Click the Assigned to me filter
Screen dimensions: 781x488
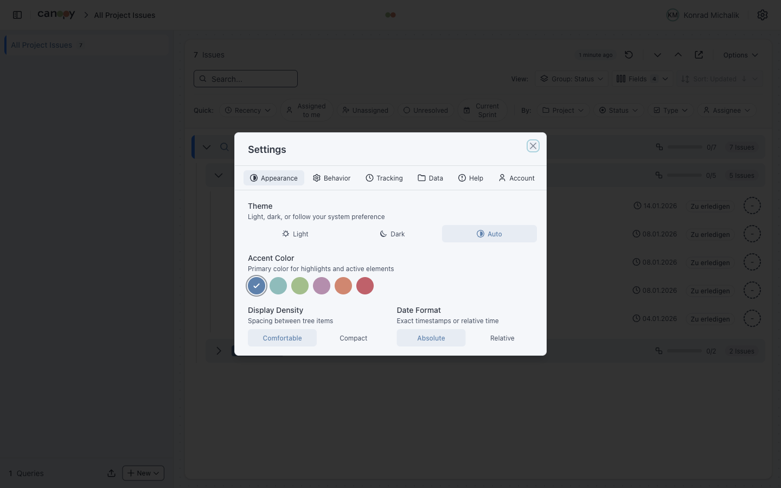[306, 110]
